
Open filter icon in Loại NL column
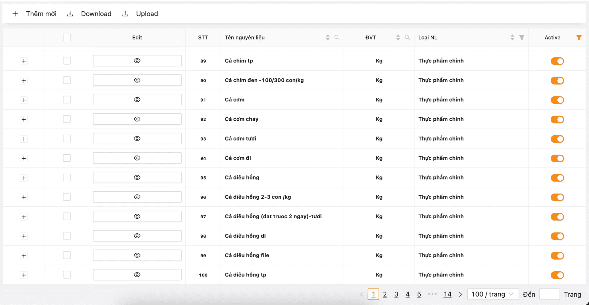[522, 37]
